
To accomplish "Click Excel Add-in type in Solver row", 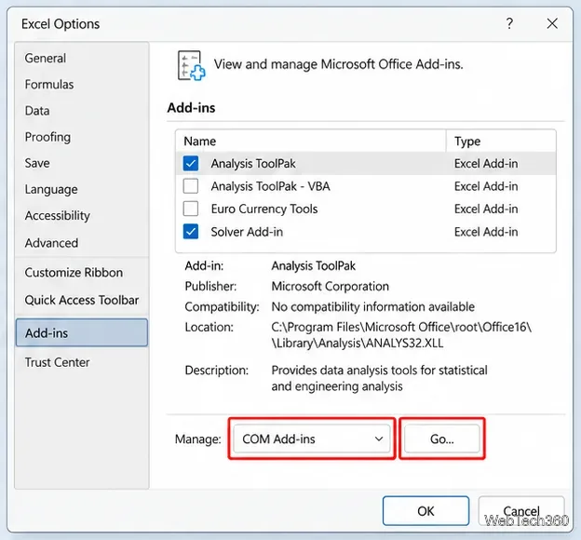I will [486, 232].
